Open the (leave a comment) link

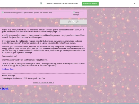click(x=43, y=82)
